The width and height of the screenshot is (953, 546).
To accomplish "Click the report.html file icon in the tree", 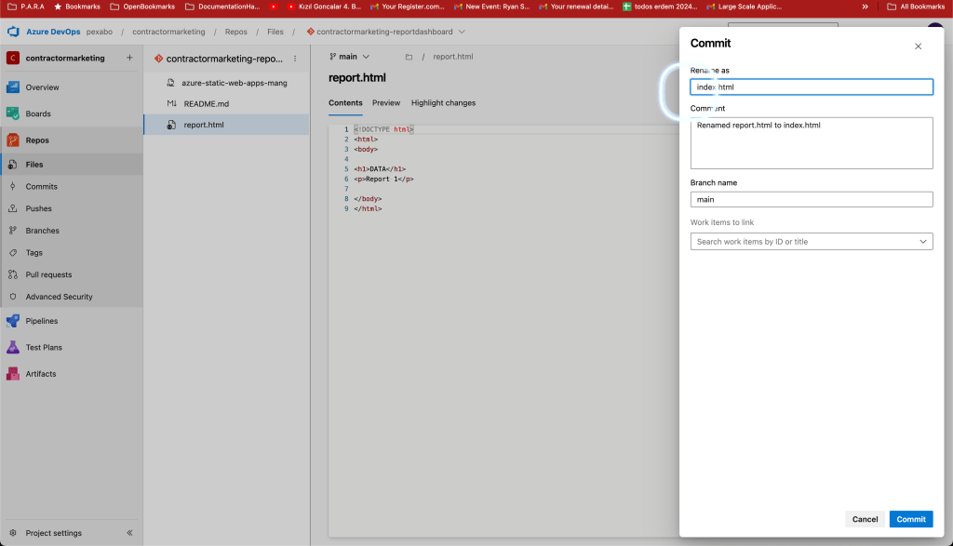I will click(x=171, y=125).
